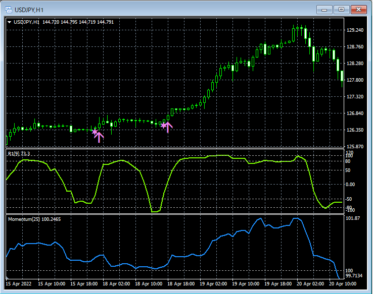Screen dimensions: 373x294
Task: Click the chart window icon in title bar
Action: pos(9,9)
